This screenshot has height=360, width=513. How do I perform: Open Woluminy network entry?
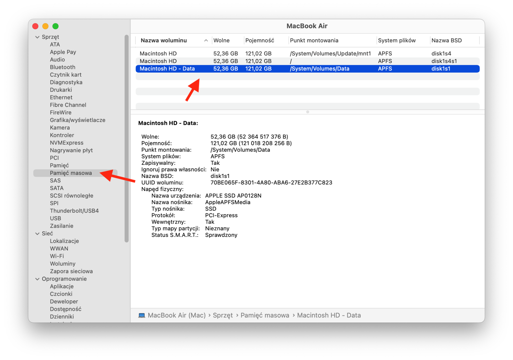tap(63, 264)
